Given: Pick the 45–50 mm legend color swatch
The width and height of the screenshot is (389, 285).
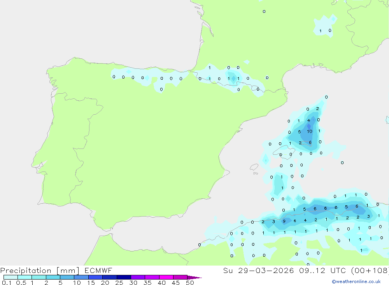Looking at the screenshot, I should click(x=180, y=277).
